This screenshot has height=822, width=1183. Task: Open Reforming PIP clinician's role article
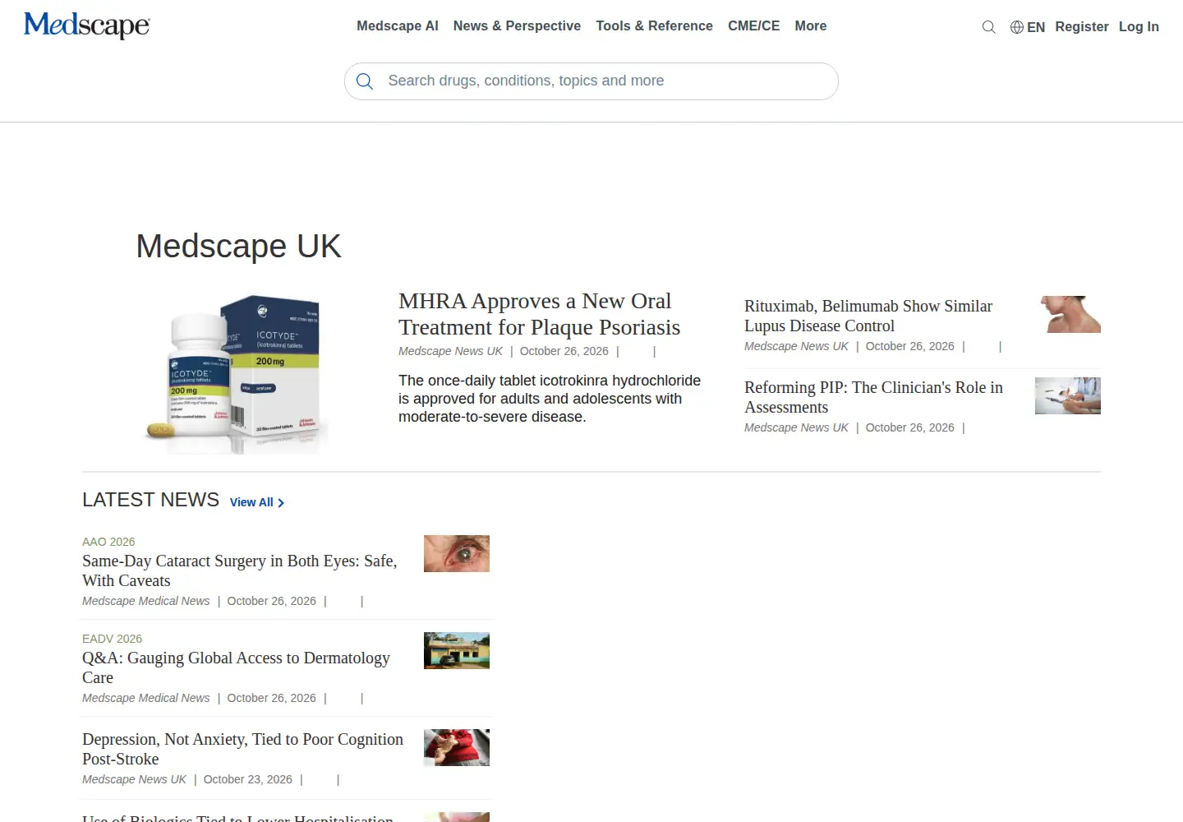(x=873, y=397)
